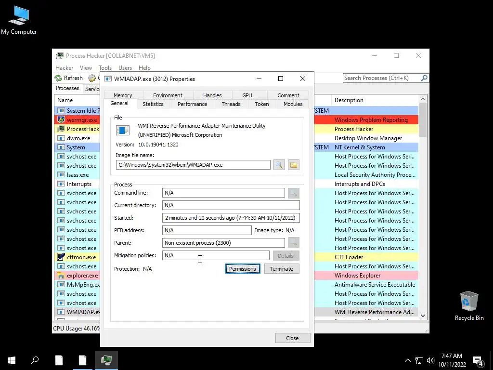Click the Image file name field

pos(193,165)
